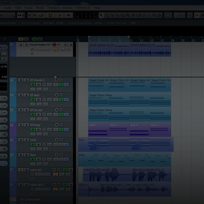Select the Stage Piano Delay clip on EP arps
The width and height of the screenshot is (204, 204).
(x=130, y=100)
